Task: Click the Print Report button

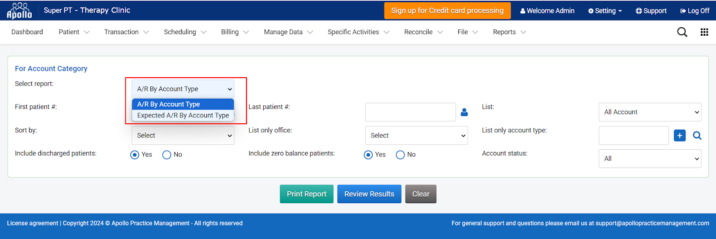Action: click(307, 194)
